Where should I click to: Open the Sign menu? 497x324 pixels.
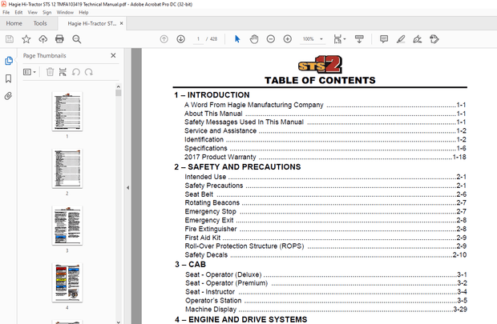click(x=47, y=12)
